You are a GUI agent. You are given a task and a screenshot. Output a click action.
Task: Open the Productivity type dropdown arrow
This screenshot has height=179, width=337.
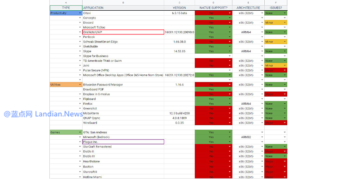80,13
